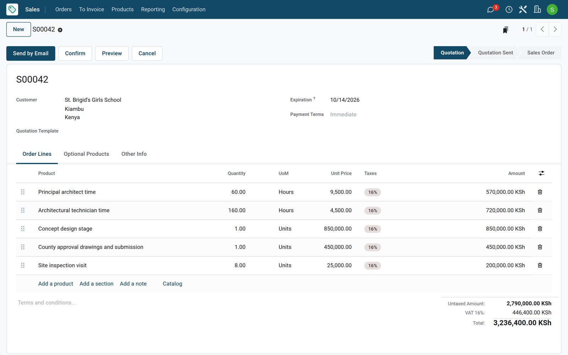568x355 pixels.
Task: Delete the Principal architect time line
Action: point(540,192)
